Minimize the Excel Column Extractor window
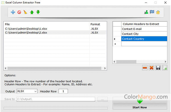This screenshot has height=112, width=171. [146, 3]
